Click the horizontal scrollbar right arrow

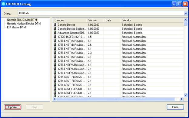pyautogui.click(x=181, y=99)
